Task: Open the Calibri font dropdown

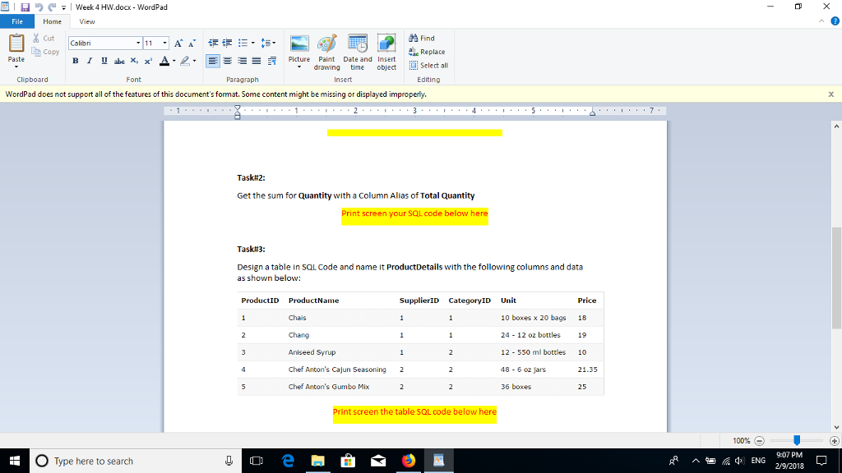Action: click(x=138, y=43)
